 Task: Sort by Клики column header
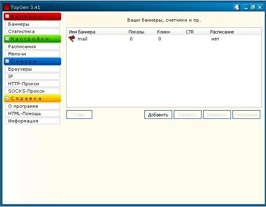(x=169, y=32)
